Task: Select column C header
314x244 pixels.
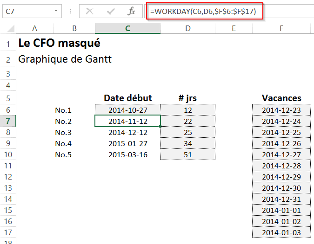Action: (127, 29)
